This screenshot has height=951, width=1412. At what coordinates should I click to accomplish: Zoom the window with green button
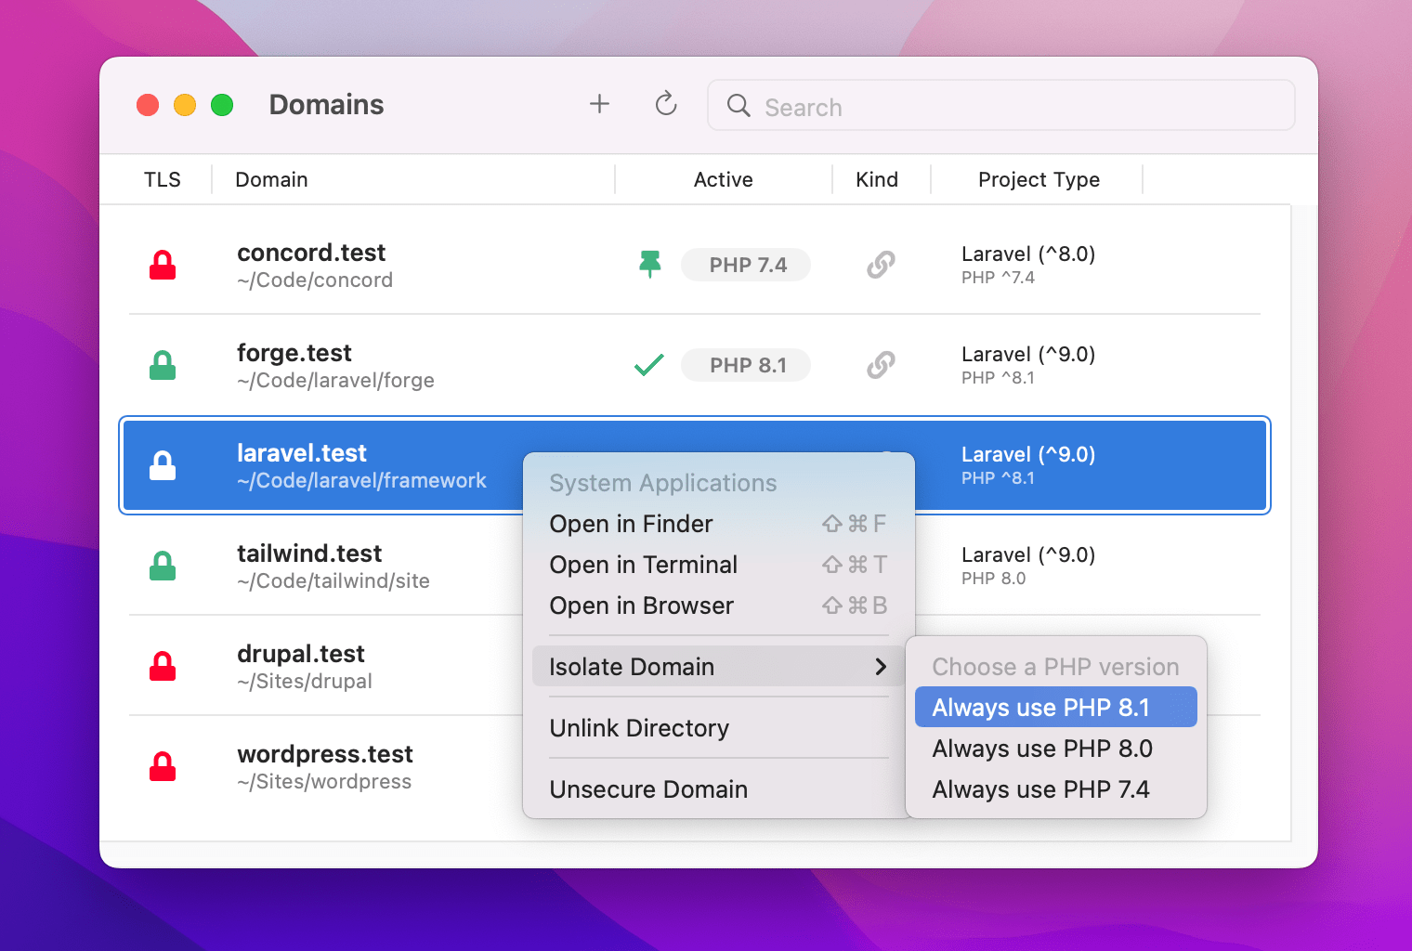tap(222, 105)
